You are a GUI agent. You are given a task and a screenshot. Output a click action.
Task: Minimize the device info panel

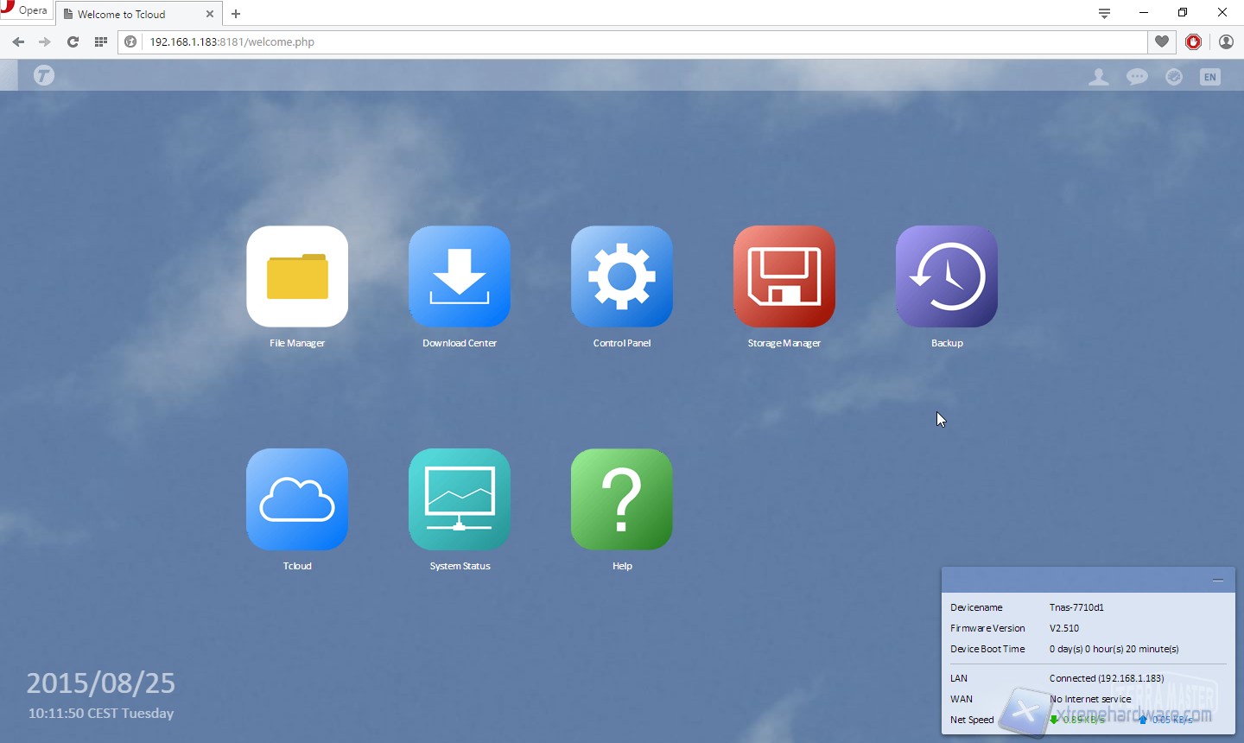point(1218,580)
